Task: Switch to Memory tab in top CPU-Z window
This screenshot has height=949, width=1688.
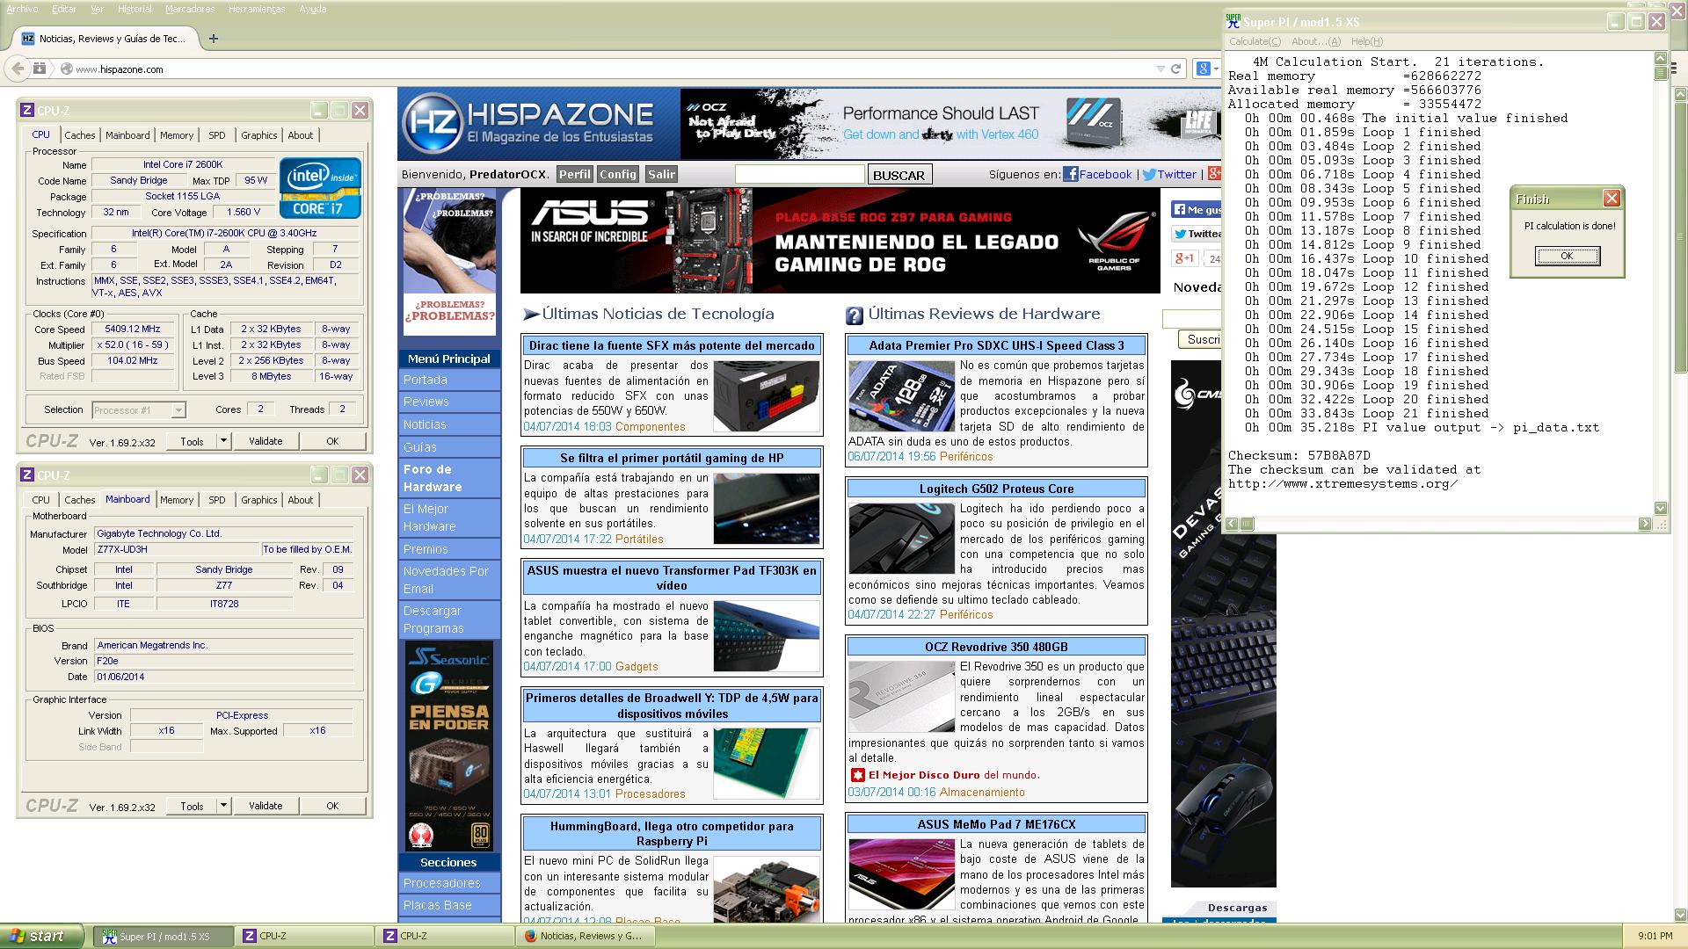Action: [176, 135]
